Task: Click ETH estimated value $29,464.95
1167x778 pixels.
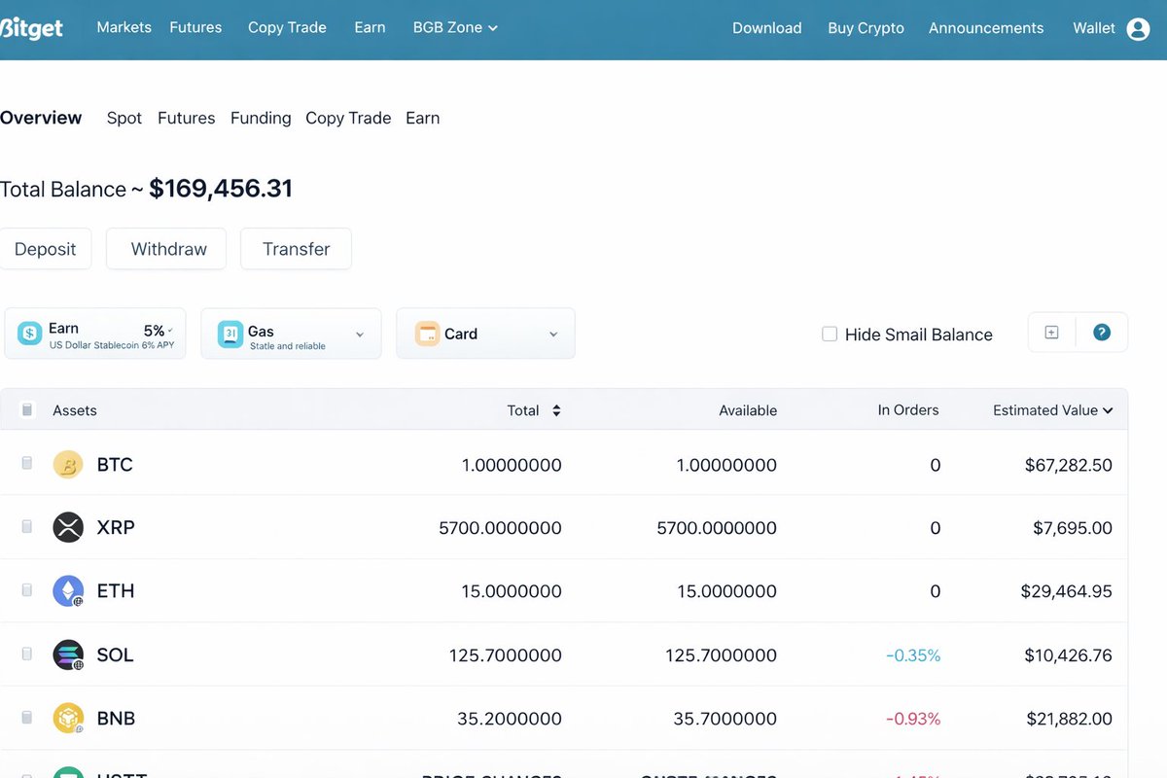Action: (1067, 591)
